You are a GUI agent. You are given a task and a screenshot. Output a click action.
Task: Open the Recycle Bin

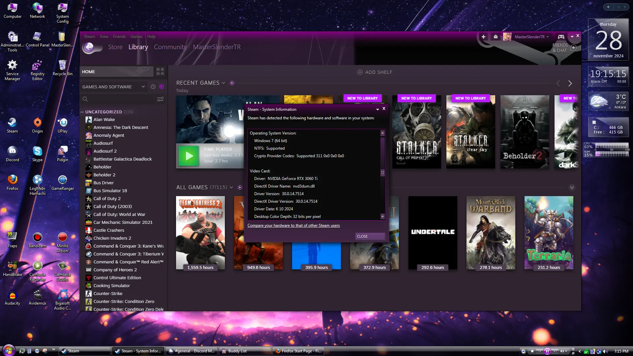(x=62, y=68)
